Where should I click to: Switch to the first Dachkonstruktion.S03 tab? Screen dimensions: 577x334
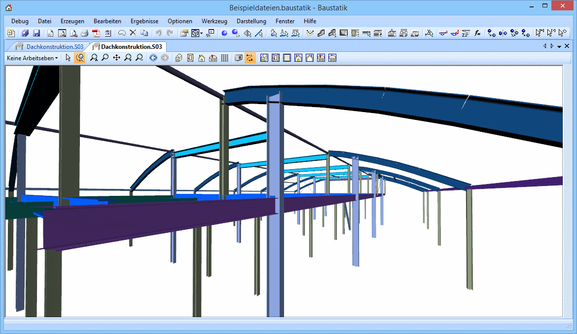(54, 46)
